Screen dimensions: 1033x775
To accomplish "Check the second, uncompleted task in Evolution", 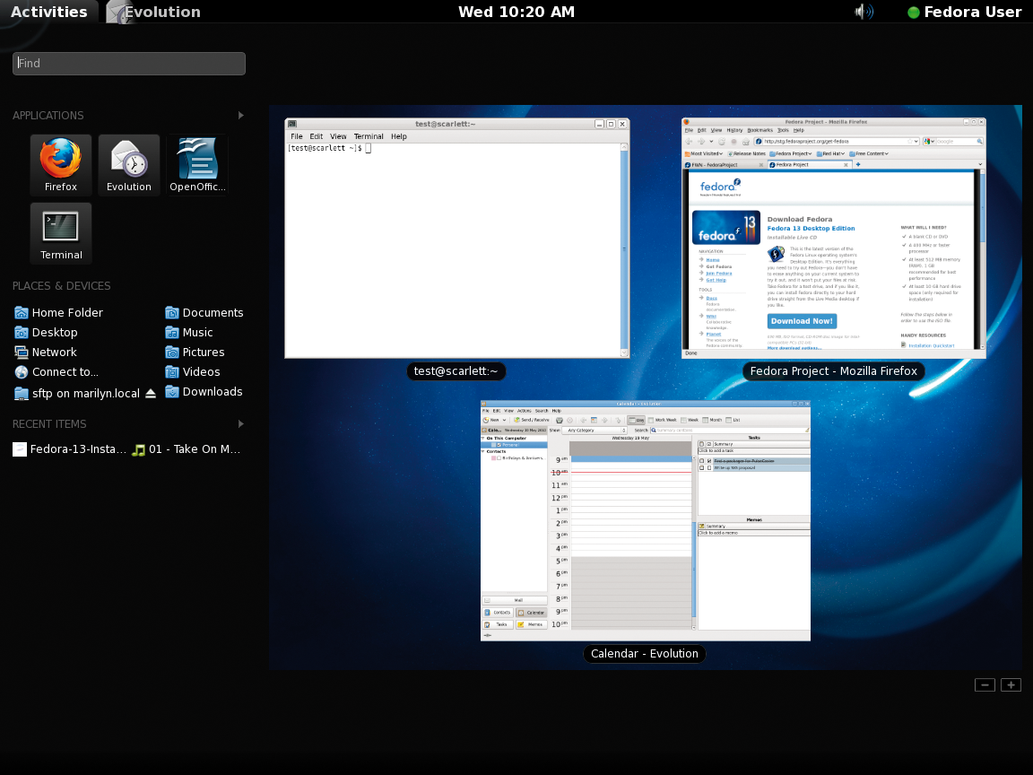I will point(709,468).
